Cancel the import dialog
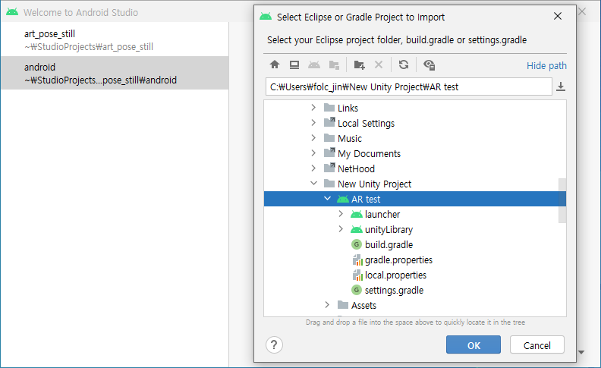Image resolution: width=601 pixels, height=368 pixels. [537, 345]
